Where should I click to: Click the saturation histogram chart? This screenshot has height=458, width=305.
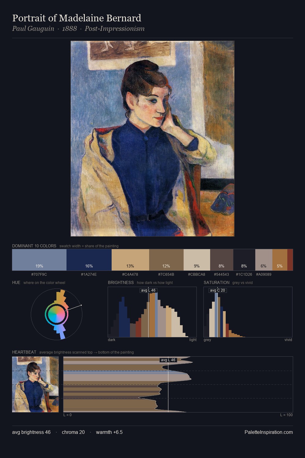[248, 312]
